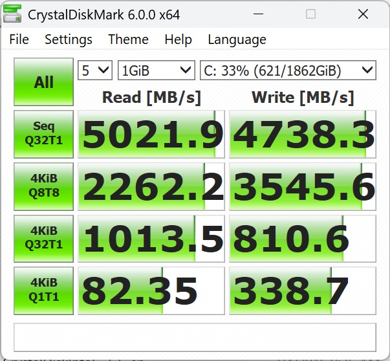Minimize the CrystalDiskMark window

[x=258, y=14]
